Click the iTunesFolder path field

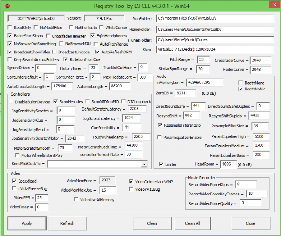(215, 40)
